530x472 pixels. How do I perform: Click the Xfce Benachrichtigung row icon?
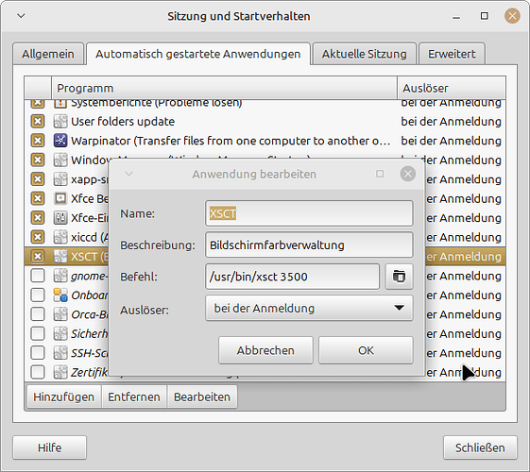coord(60,198)
